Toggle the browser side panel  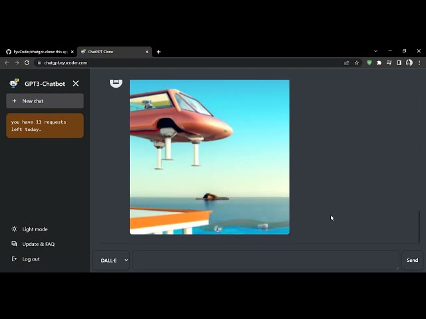pyautogui.click(x=399, y=62)
